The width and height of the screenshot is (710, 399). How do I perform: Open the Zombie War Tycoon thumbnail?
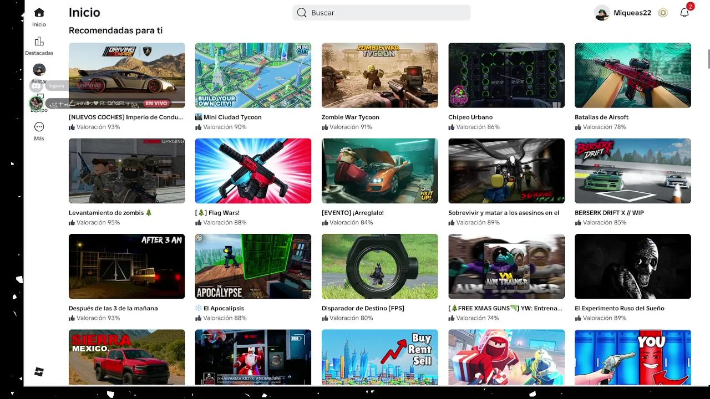[380, 75]
